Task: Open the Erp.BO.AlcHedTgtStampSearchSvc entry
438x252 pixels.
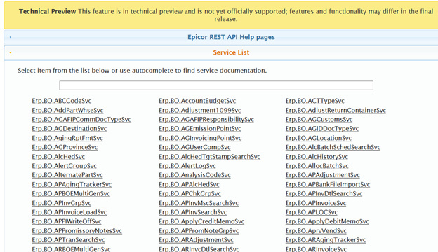Action: pyautogui.click(x=209, y=157)
